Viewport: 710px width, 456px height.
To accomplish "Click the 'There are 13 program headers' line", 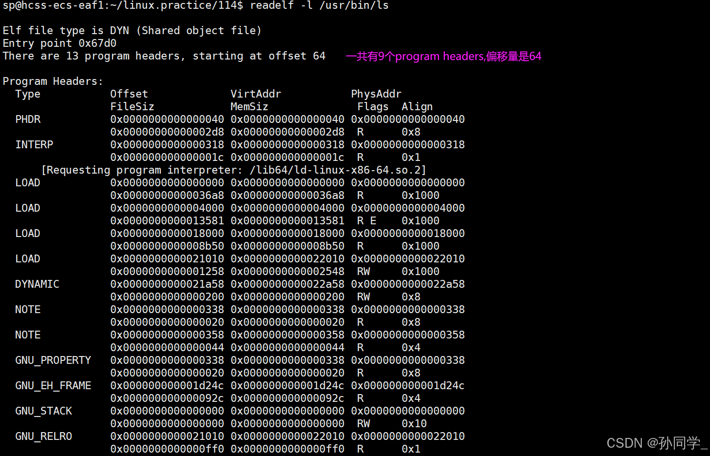I will point(164,56).
